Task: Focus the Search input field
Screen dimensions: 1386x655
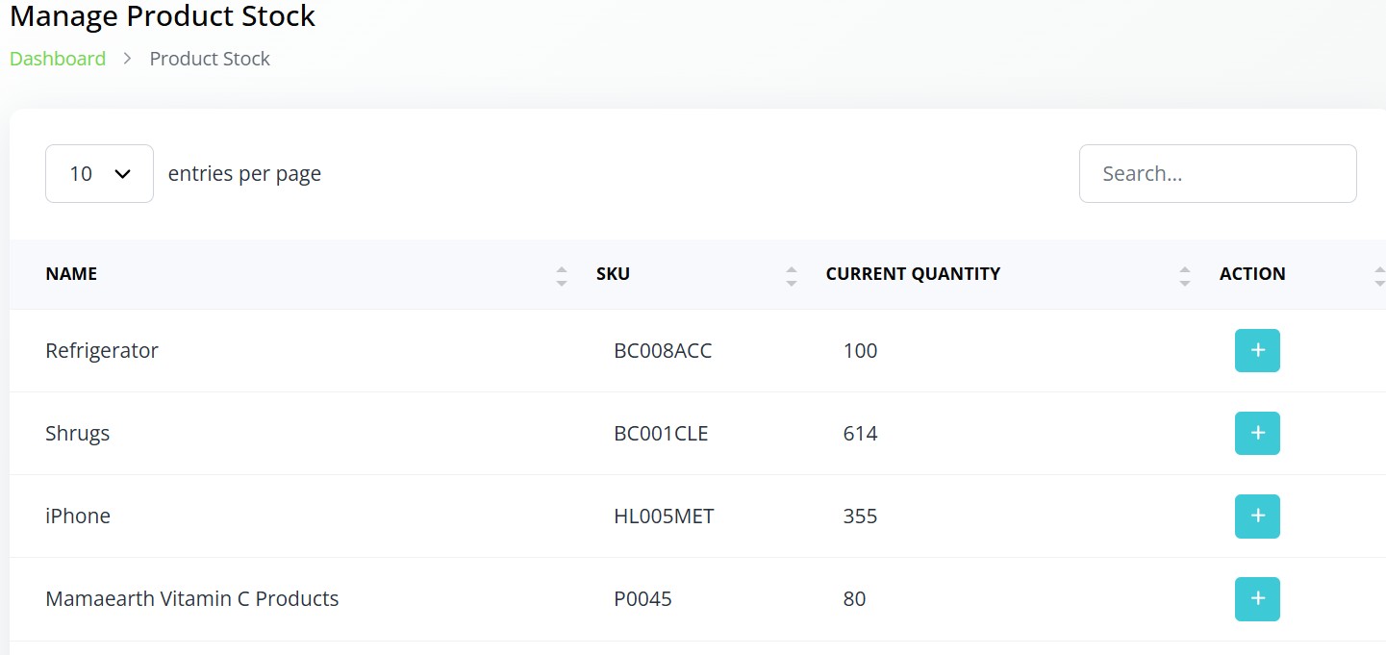Action: click(1217, 174)
